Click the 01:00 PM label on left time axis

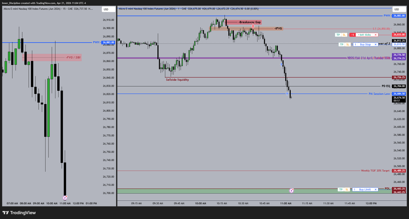91,203
